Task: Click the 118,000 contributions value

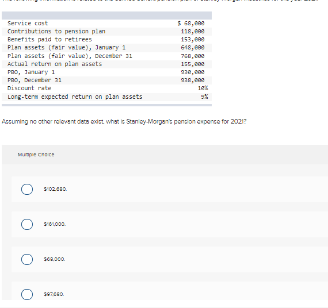Action: [x=193, y=32]
